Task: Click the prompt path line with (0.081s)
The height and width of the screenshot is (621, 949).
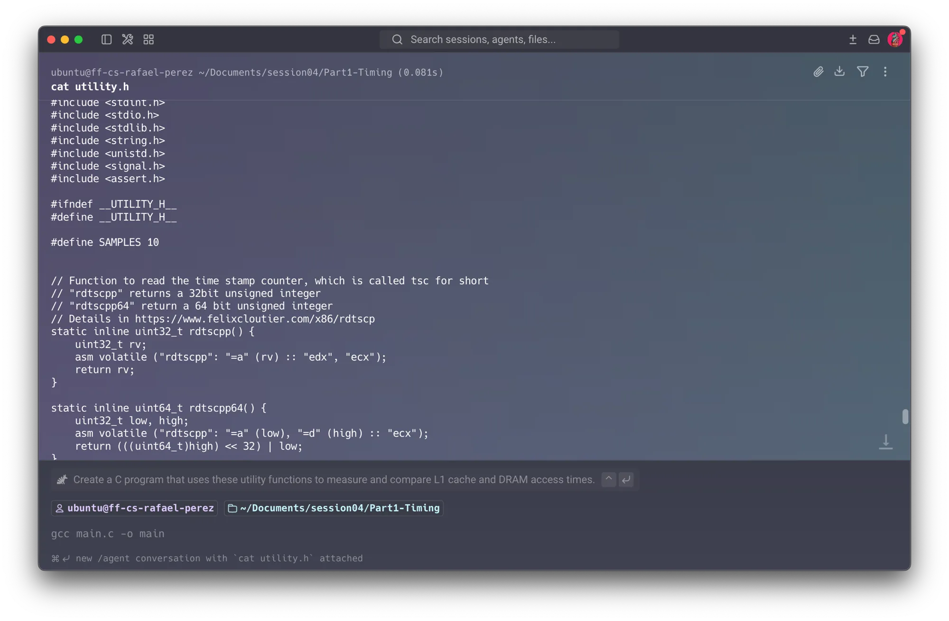Action: click(x=247, y=73)
